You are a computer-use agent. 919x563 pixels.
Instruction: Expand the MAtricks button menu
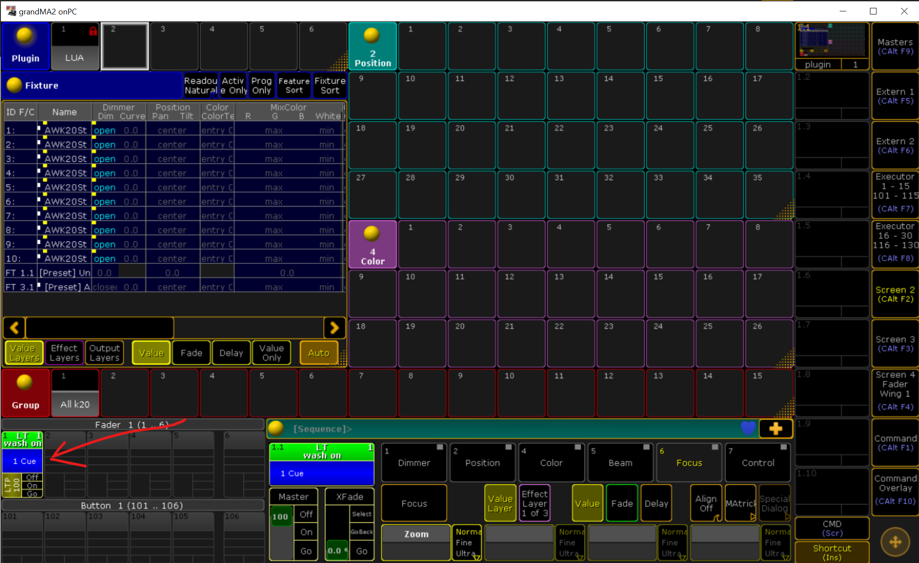740,503
